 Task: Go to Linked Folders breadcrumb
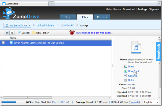coord(45,25)
